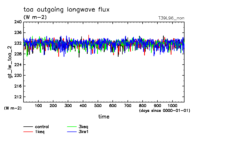
Task: Click the 'toa outgoing longwave flux' title
Action: (66, 10)
